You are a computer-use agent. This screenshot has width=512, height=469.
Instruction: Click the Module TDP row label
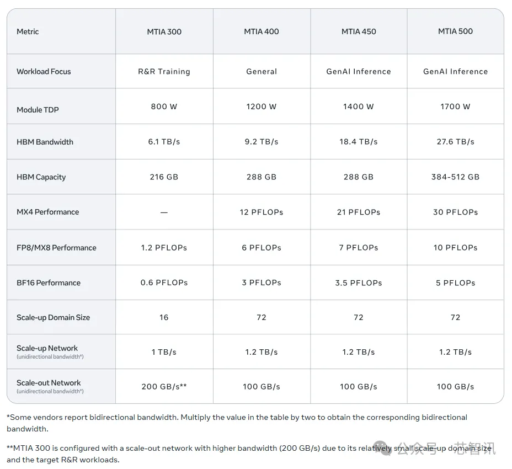[x=38, y=110]
